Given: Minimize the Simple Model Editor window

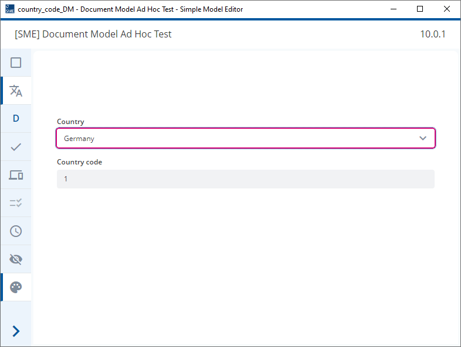Looking at the screenshot, I should click(x=394, y=9).
